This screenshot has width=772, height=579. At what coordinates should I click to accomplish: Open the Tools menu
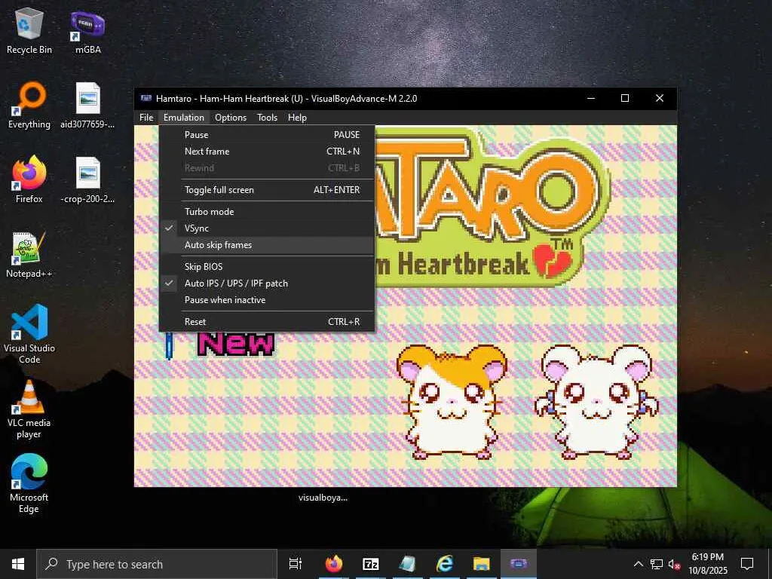(268, 117)
